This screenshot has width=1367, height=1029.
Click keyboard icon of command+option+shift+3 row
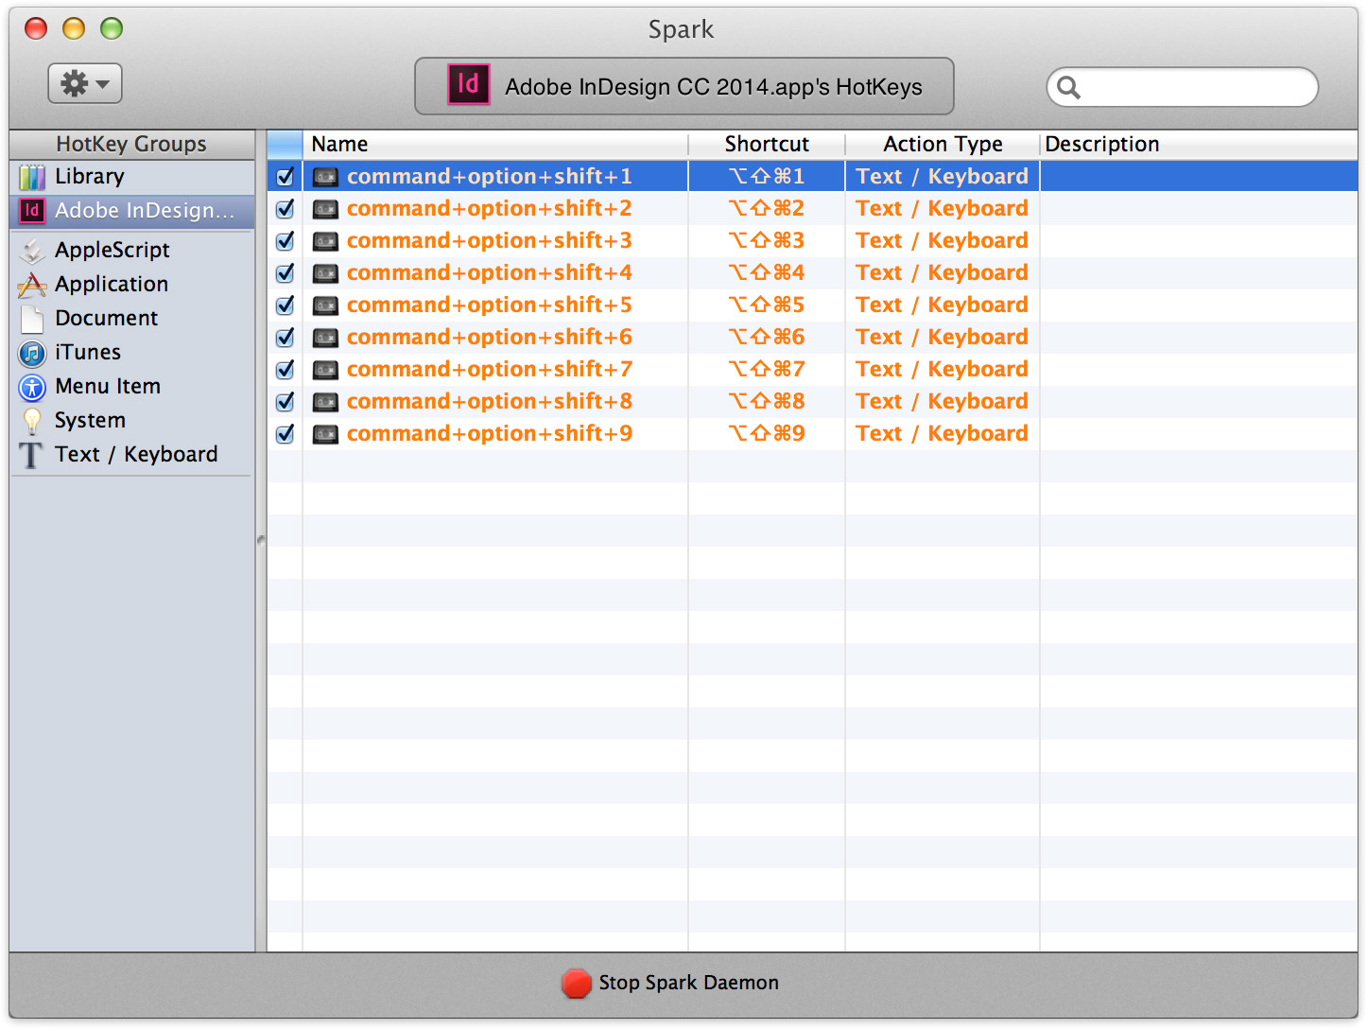coord(326,241)
